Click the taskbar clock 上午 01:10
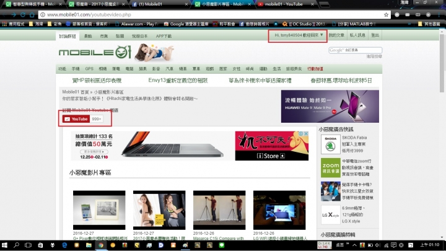446x251 pixels. (x=430, y=245)
